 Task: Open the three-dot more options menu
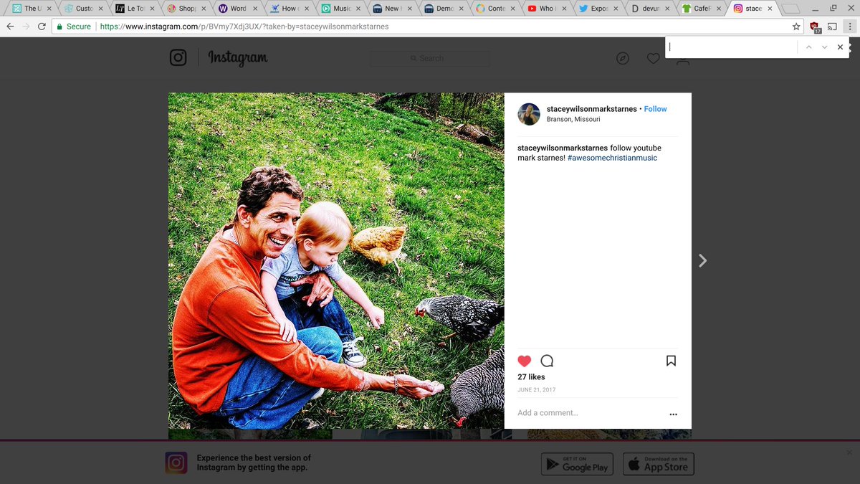[673, 414]
